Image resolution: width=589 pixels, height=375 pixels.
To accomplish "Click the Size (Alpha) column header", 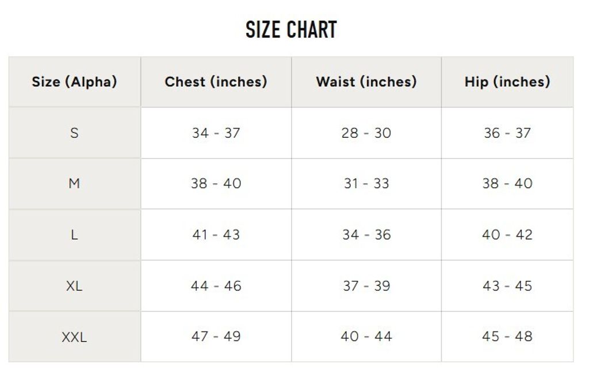I will point(74,82).
